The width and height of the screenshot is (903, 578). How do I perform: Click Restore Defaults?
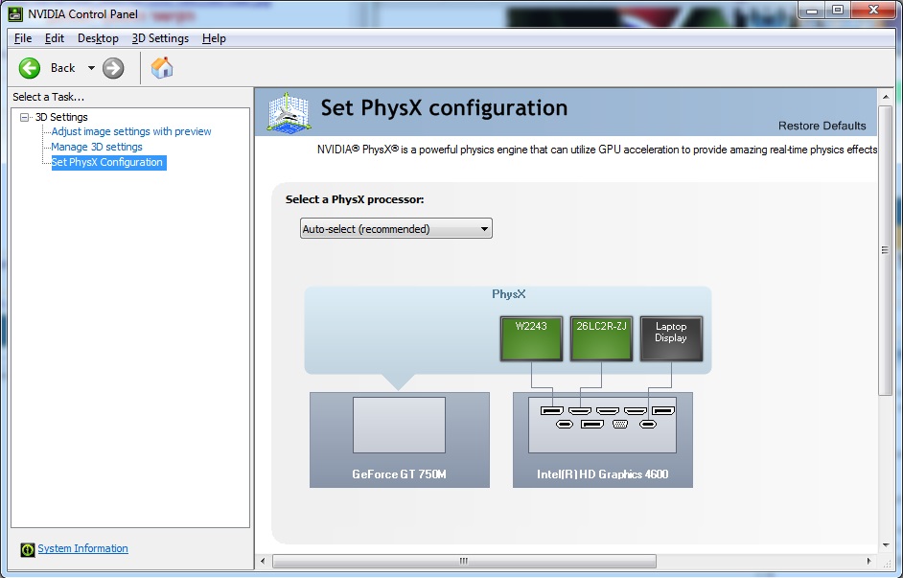[822, 126]
